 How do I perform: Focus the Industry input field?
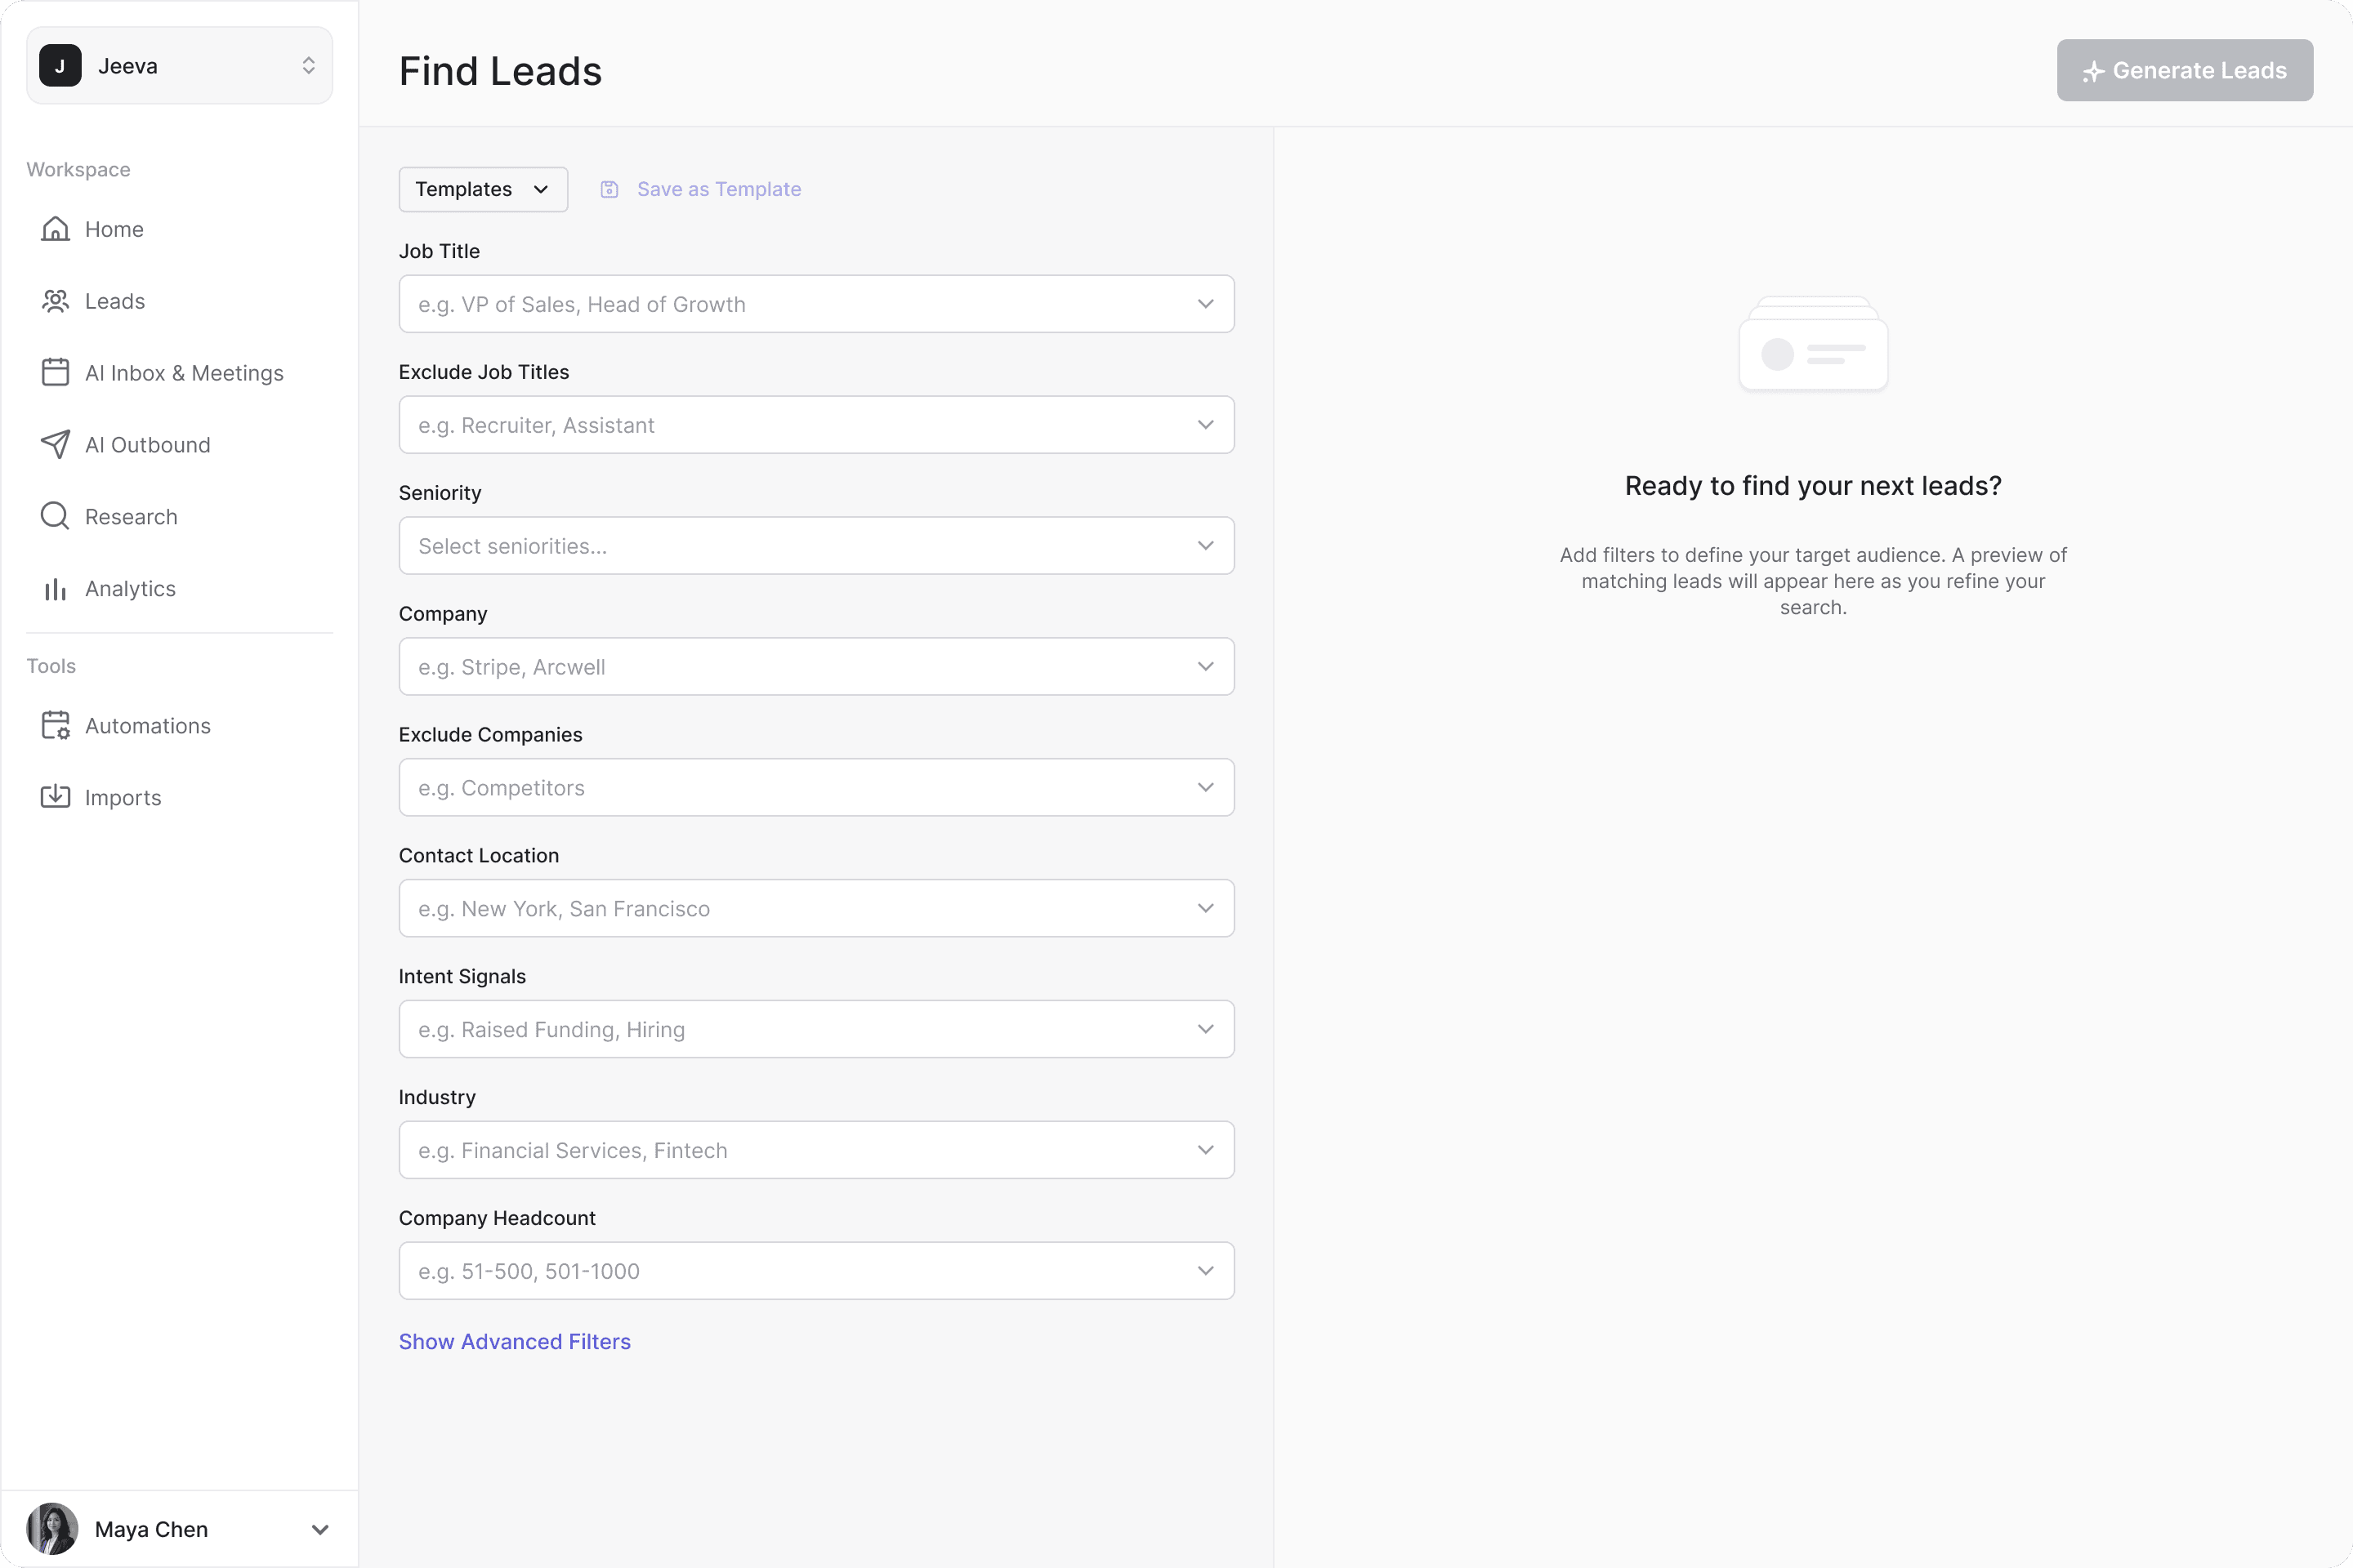(816, 1150)
